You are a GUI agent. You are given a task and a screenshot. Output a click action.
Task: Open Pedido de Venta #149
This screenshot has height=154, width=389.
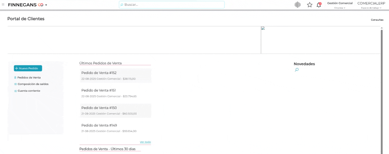click(99, 125)
